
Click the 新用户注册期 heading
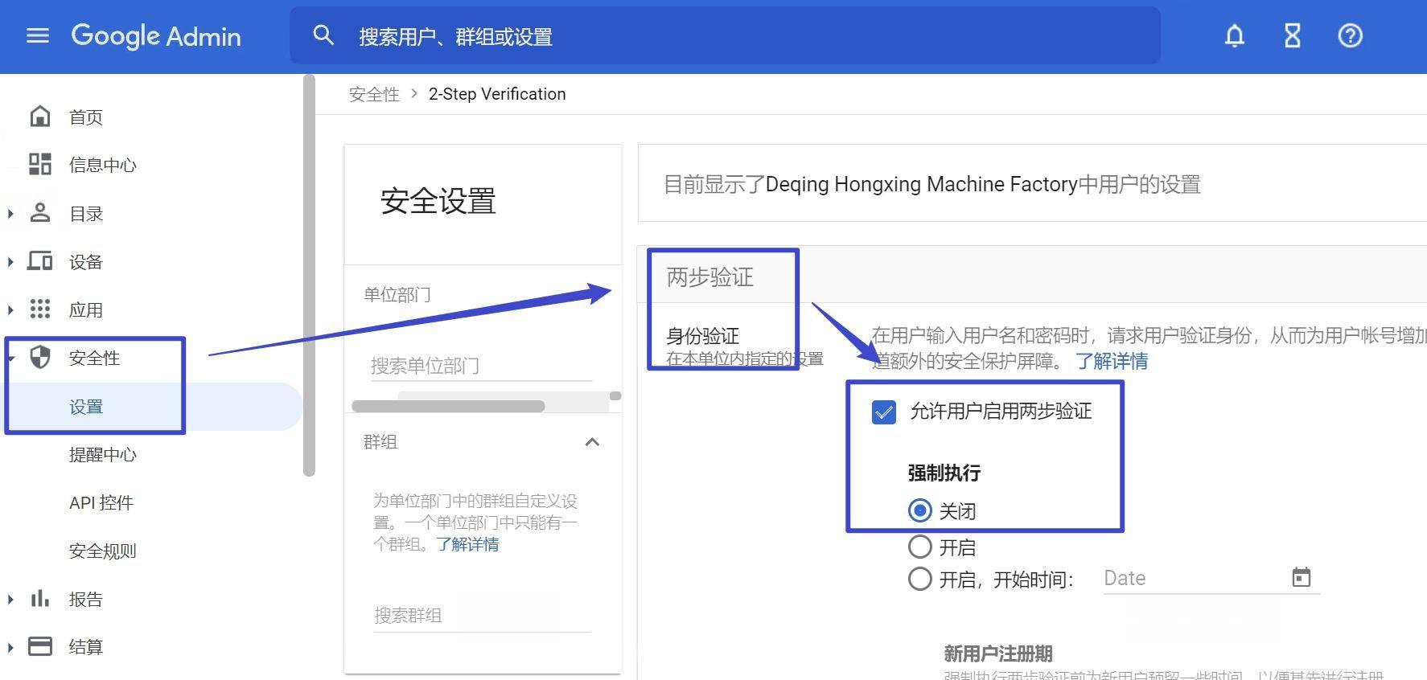998,653
